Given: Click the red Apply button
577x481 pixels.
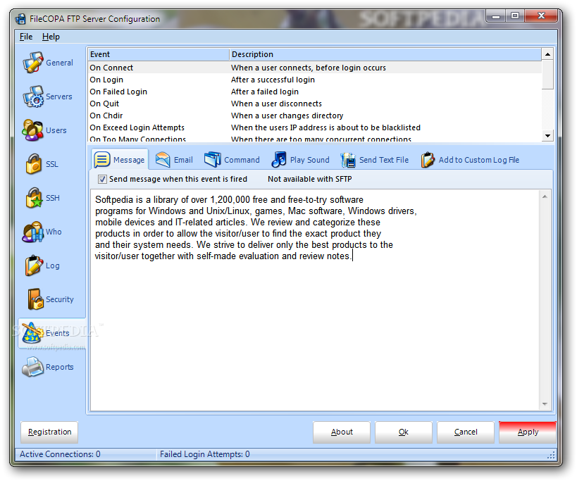Looking at the screenshot, I should click(528, 432).
